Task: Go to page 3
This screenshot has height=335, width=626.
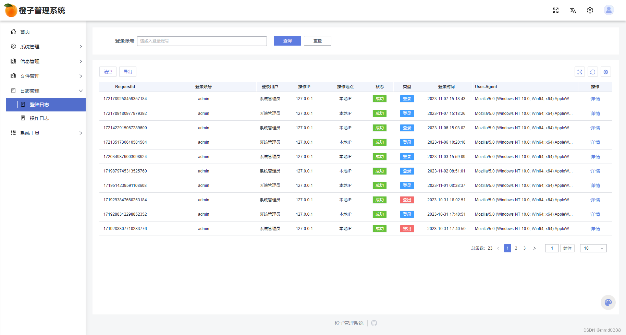Action: (x=525, y=248)
